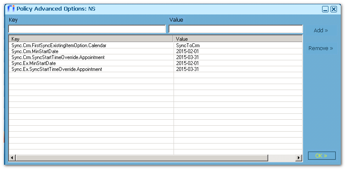345x169 pixels.
Task: Click the Add » button
Action: (321, 31)
